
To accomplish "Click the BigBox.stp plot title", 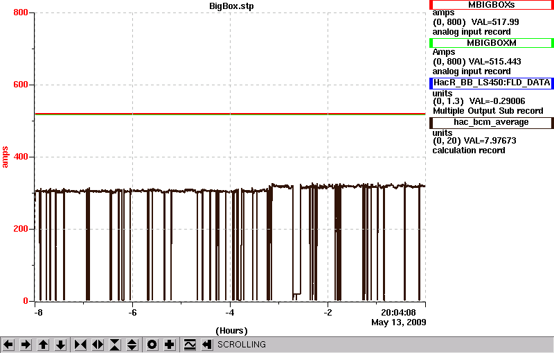I will tap(231, 6).
